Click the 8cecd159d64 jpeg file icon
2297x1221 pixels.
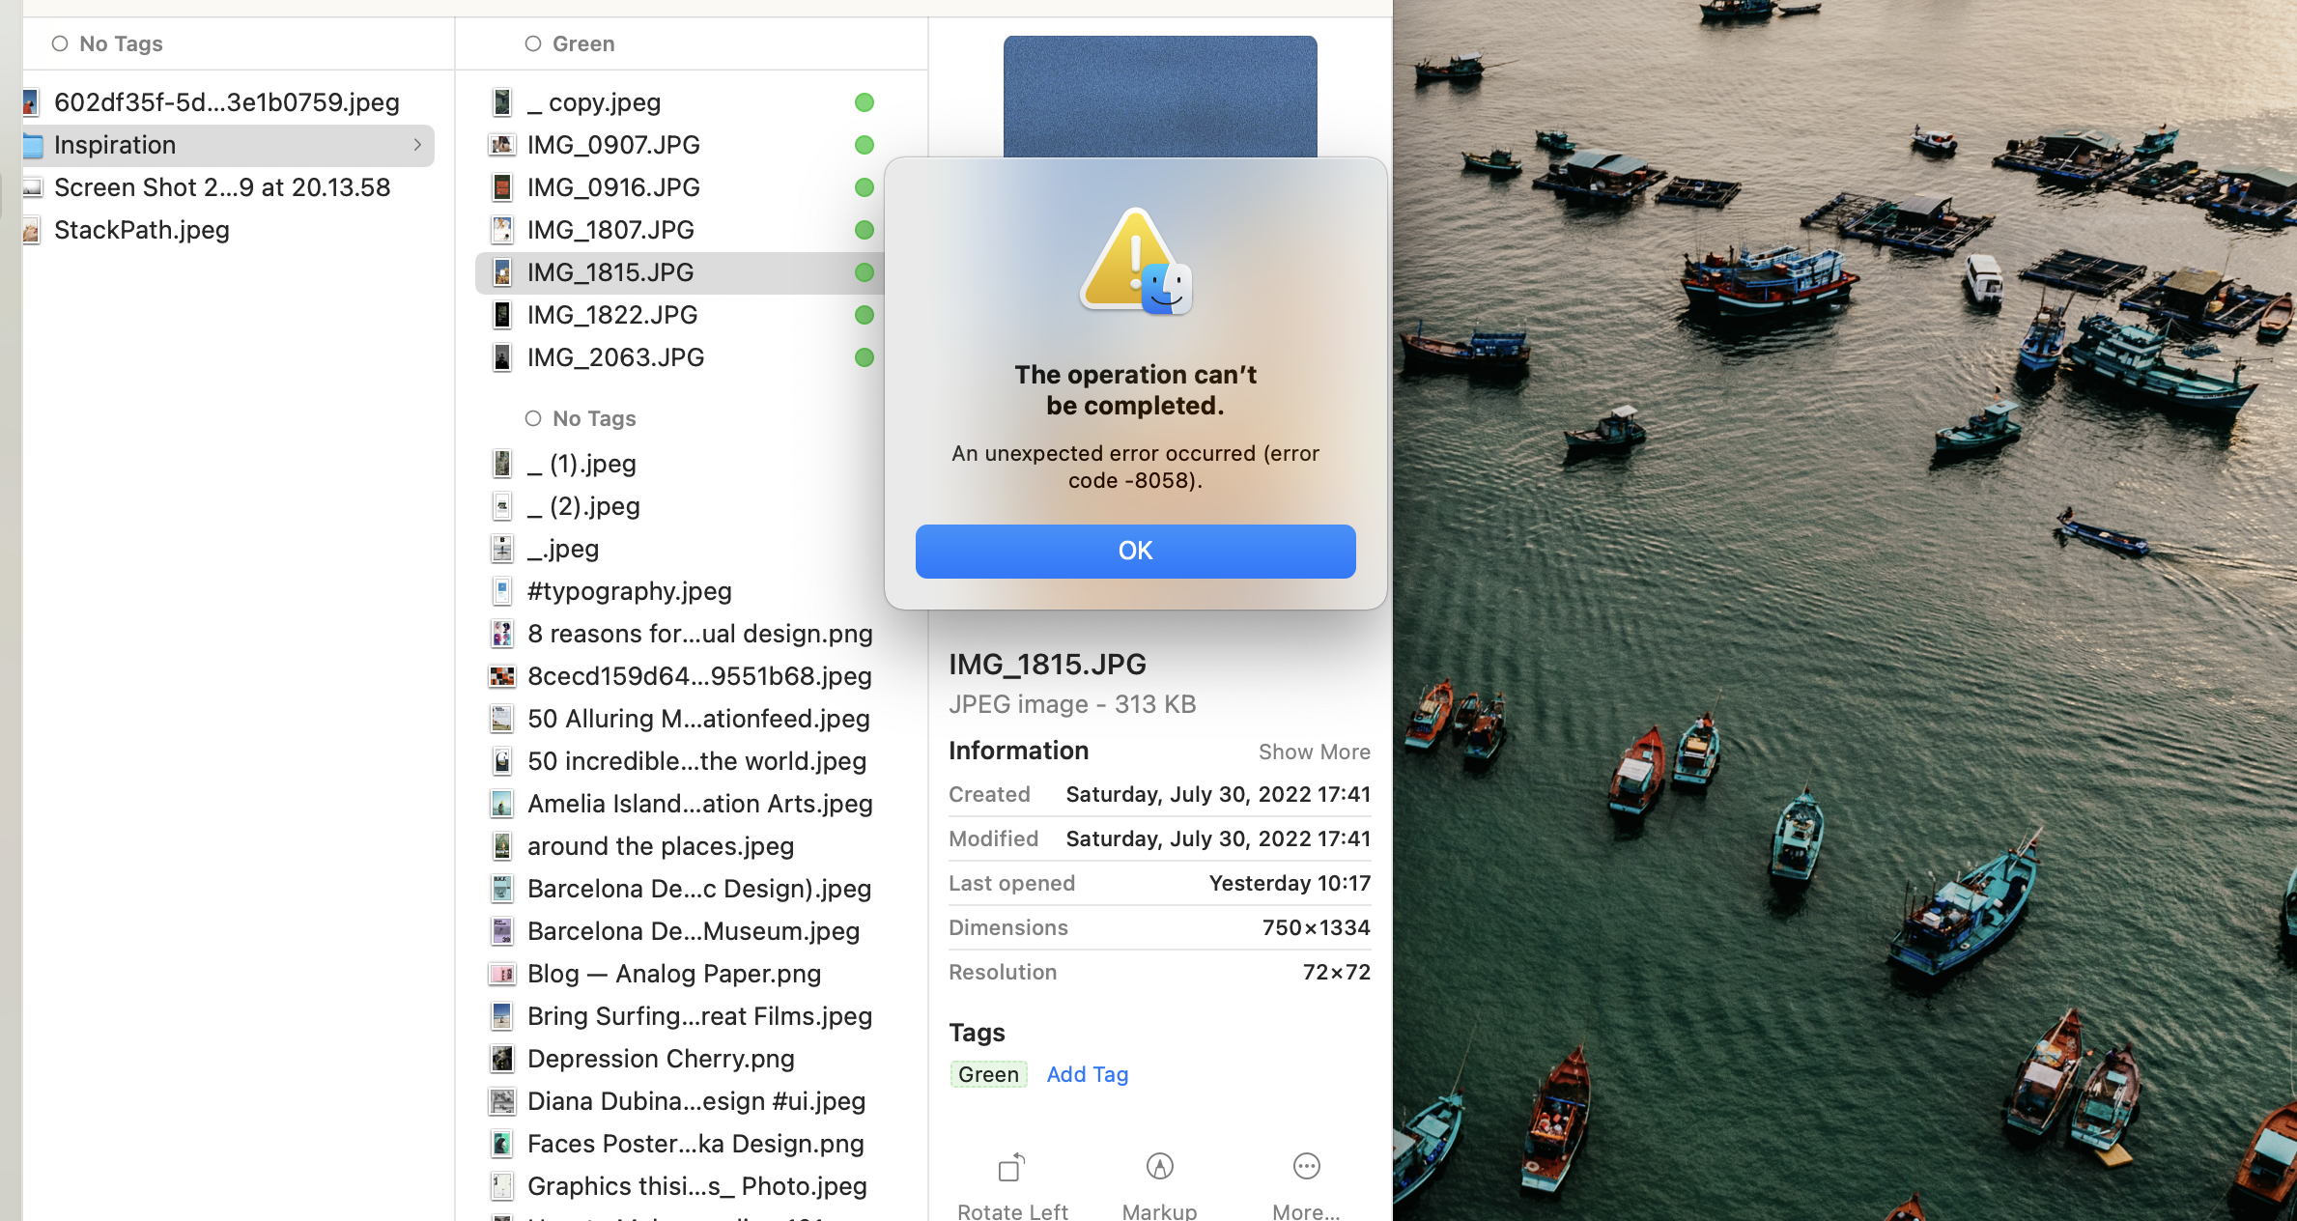point(501,676)
